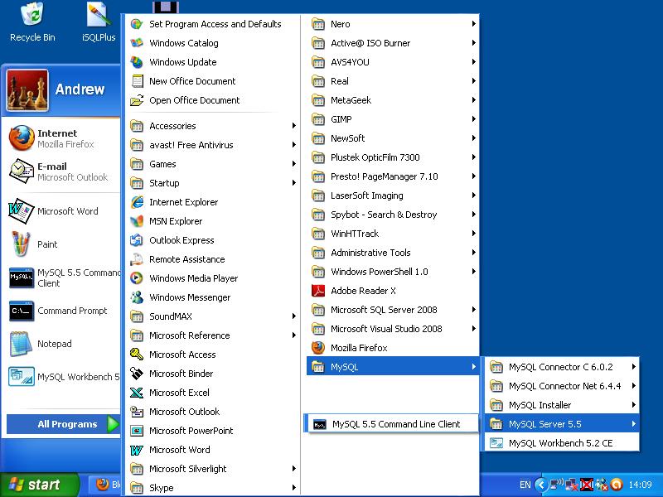Open Windows Catalog icon
663x497 pixels.
coord(137,43)
